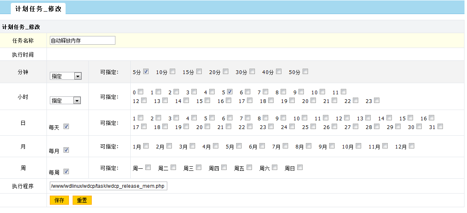
Task: Check the 周一 (Monday) checkbox
Action: (148, 167)
